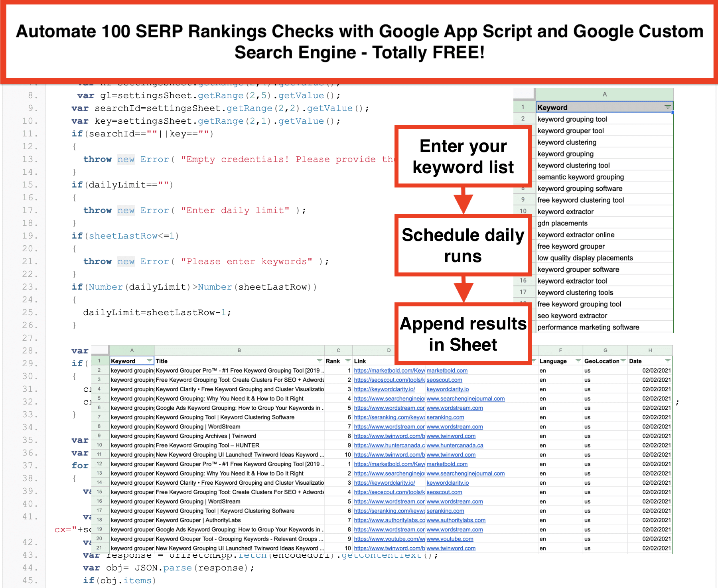Open the keywordclarity.io hyperlink
The image size is (718, 588).
[447, 389]
